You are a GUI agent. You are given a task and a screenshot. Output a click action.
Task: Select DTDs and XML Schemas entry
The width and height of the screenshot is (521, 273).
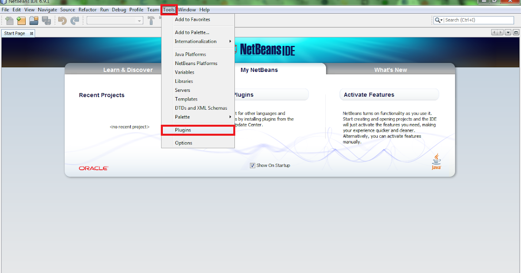[x=198, y=108]
